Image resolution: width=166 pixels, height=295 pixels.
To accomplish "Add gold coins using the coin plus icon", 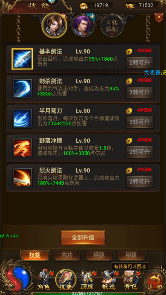I will click(x=83, y=6).
